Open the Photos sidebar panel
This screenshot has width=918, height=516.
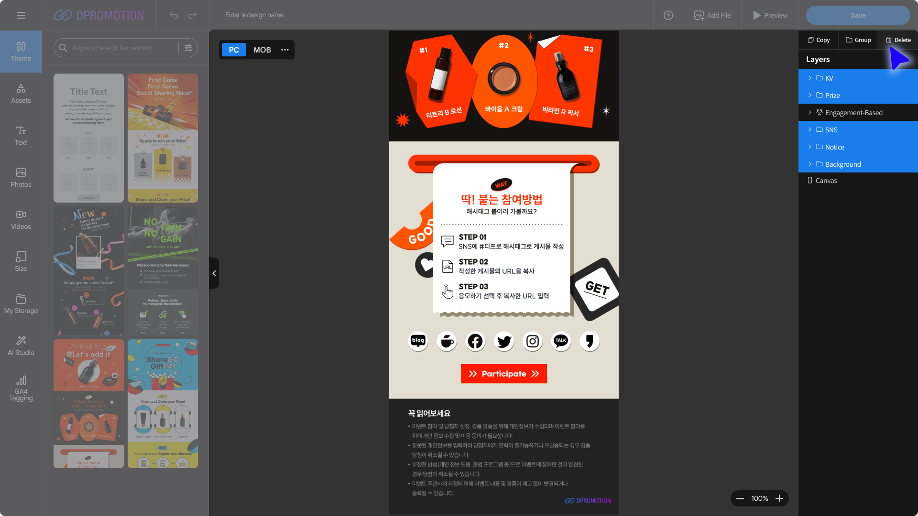(21, 178)
